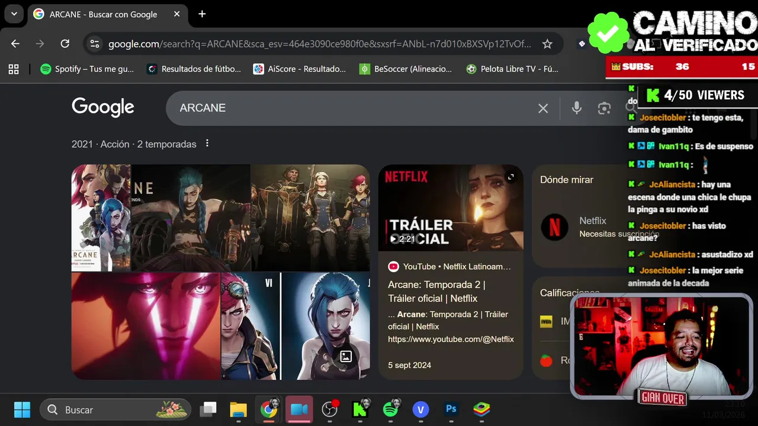
Task: Open Spotify from the taskbar
Action: point(391,409)
